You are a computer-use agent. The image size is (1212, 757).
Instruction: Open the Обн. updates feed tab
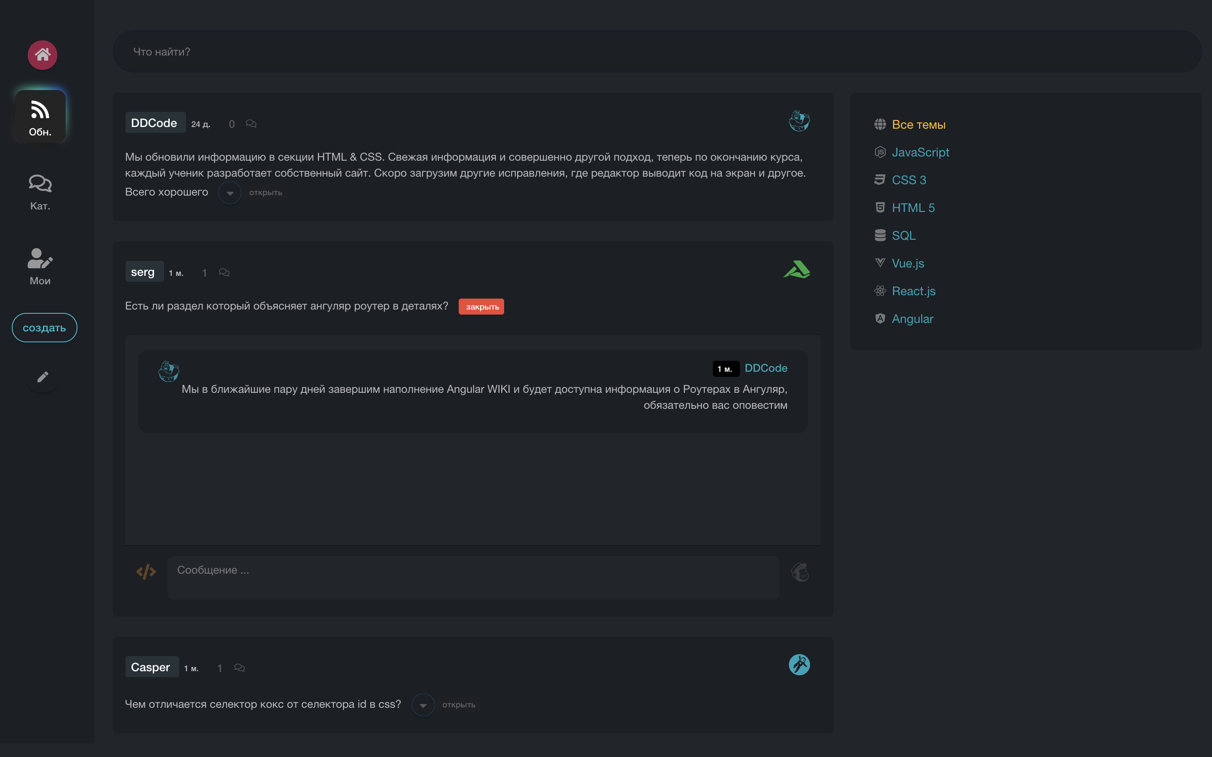pyautogui.click(x=40, y=117)
